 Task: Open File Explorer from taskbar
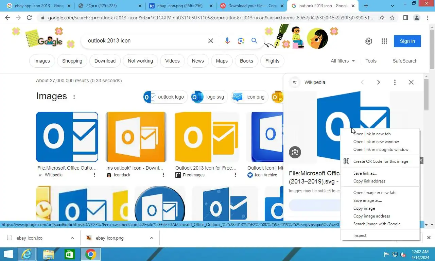click(x=49, y=254)
